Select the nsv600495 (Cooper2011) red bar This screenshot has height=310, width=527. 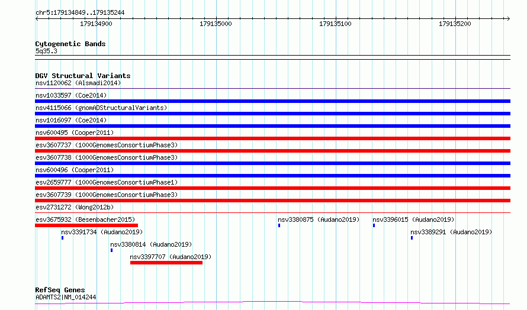click(x=272, y=138)
